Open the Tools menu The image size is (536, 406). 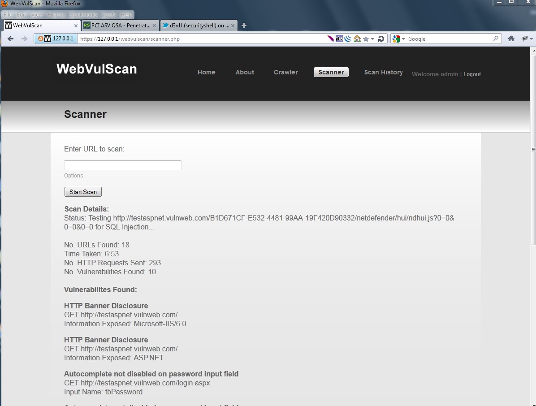[x=109, y=15]
